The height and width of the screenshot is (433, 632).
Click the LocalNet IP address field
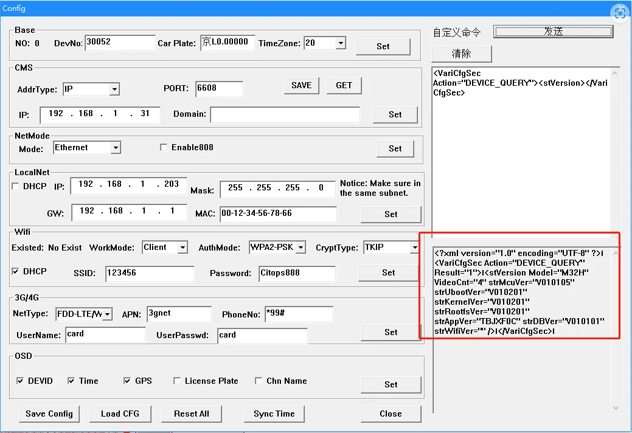[128, 185]
